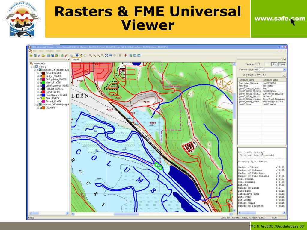Expand the Airfield_82n026 tree item
Image resolution: width=307 pixels, height=230 pixels.
click(38, 73)
